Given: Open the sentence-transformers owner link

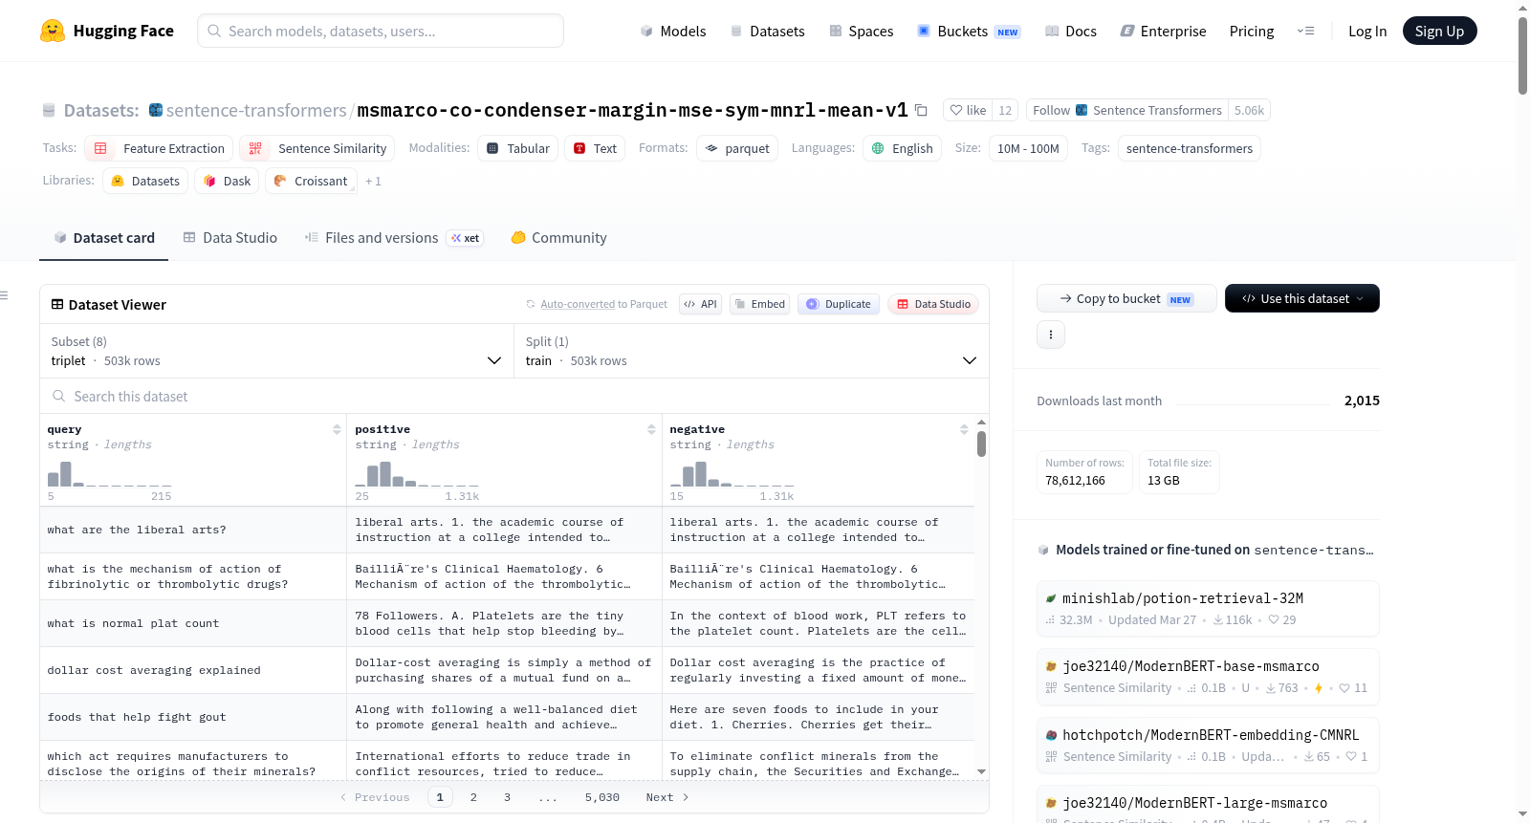Looking at the screenshot, I should click(x=256, y=110).
